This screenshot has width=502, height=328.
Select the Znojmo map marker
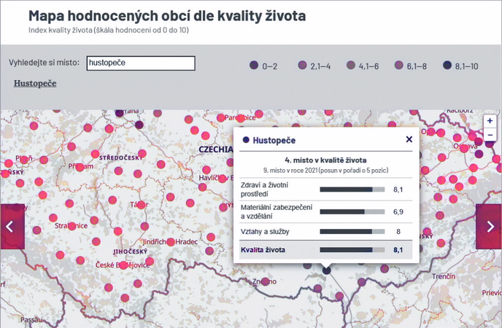pyautogui.click(x=266, y=281)
